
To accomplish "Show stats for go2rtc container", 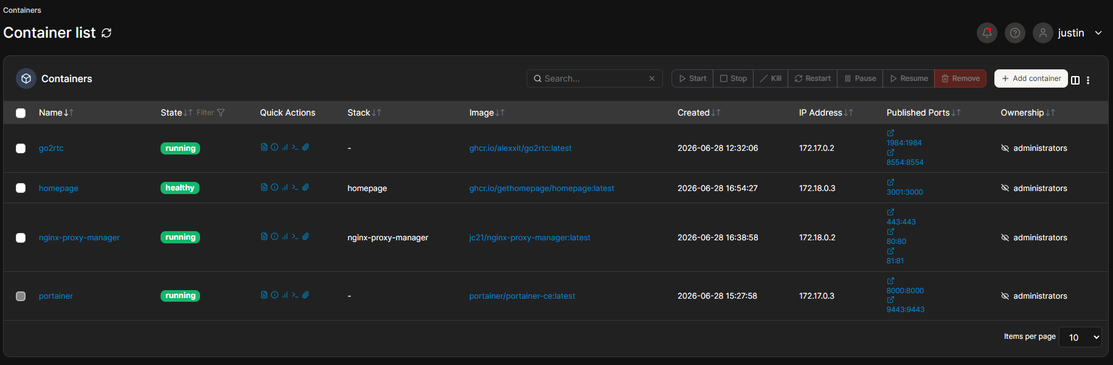I will (x=285, y=147).
